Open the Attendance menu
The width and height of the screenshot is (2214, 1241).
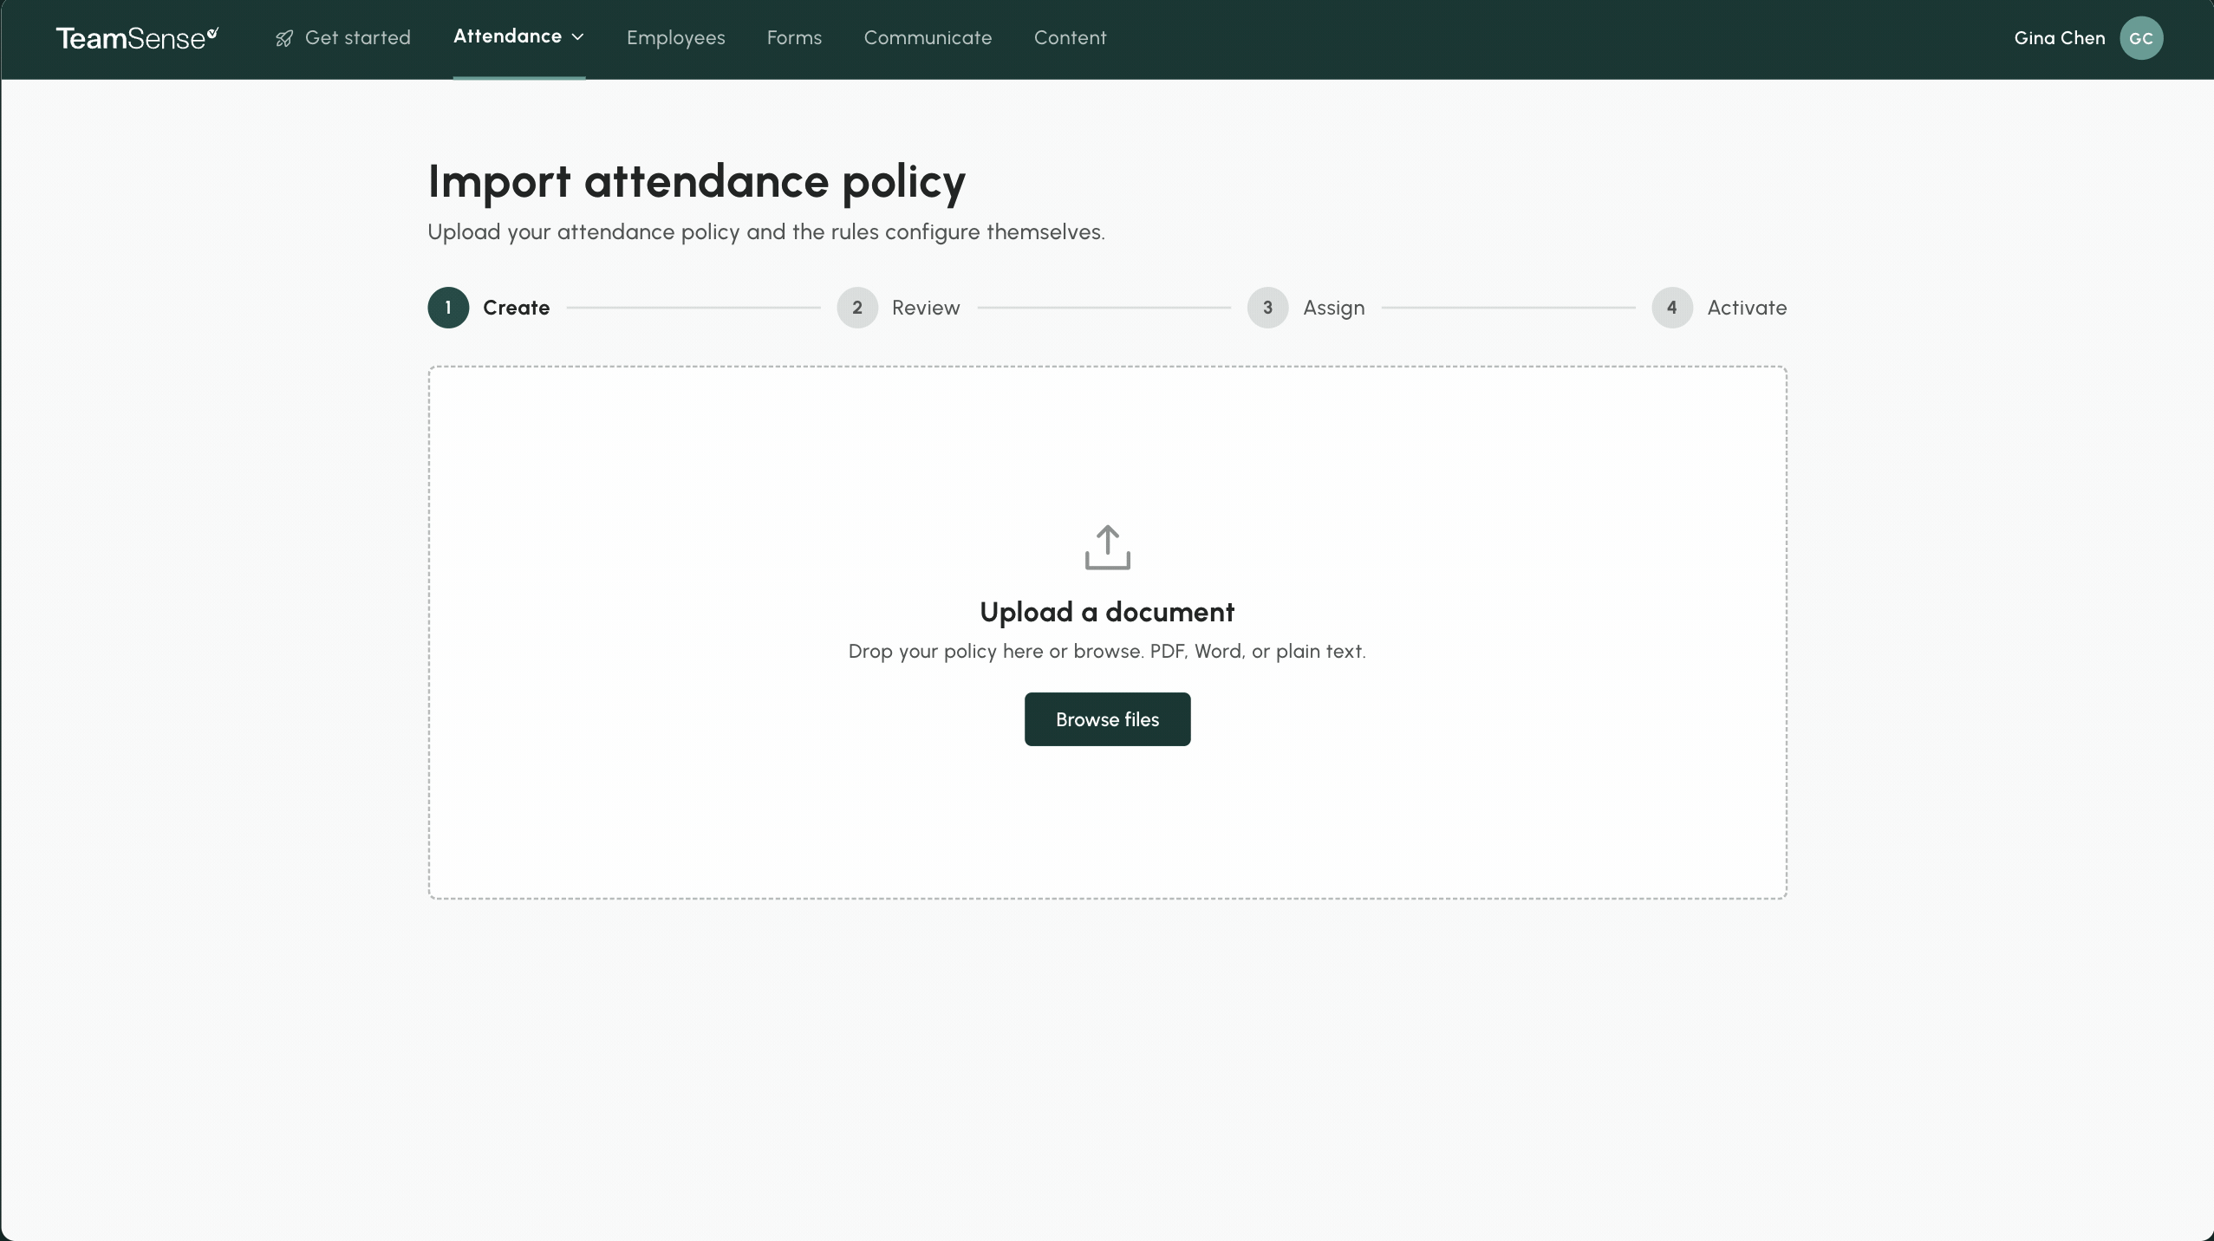point(518,36)
